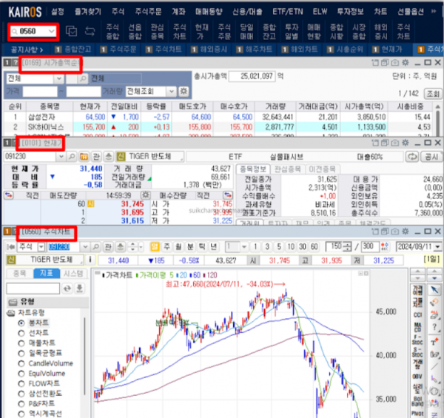Click the screen copy icon next to 0560 box
The image size is (444, 418).
pyautogui.click(x=71, y=31)
